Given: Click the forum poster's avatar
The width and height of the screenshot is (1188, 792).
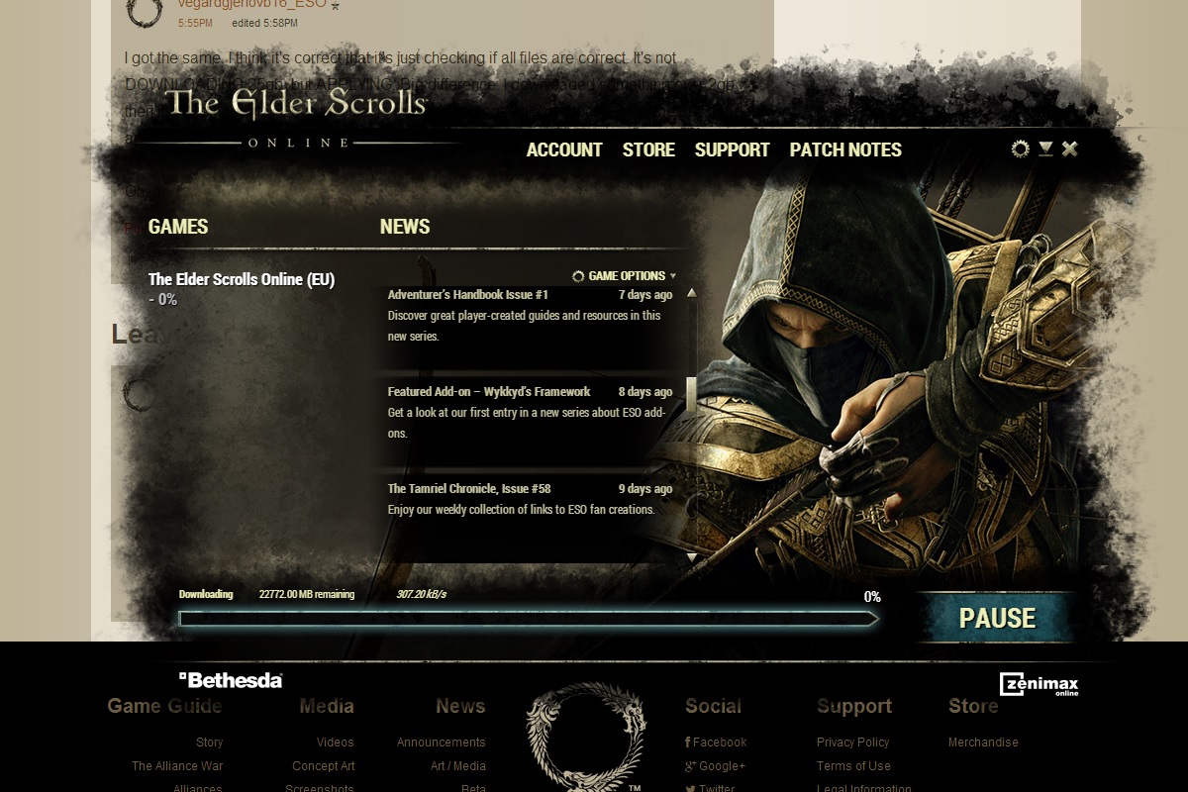Looking at the screenshot, I should (x=146, y=9).
